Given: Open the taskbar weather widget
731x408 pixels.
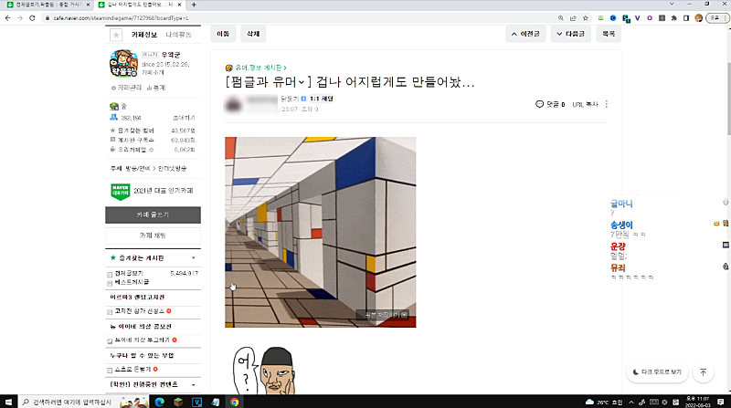Looking at the screenshot, I should 604,402.
